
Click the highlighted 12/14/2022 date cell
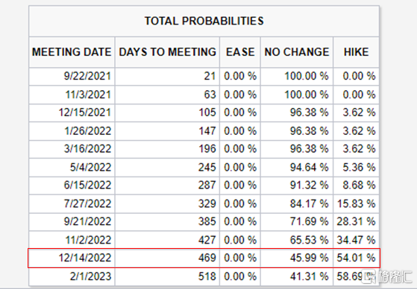[x=72, y=258]
